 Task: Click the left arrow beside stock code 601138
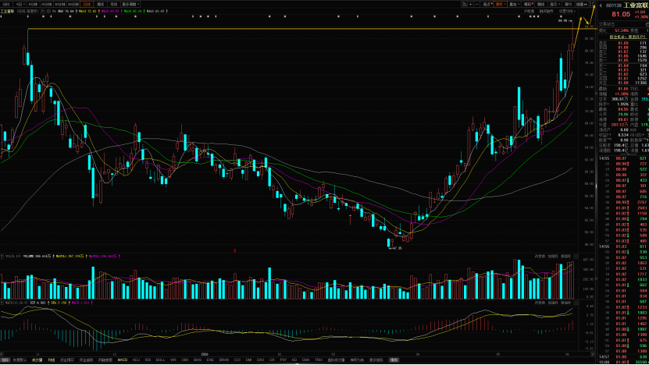[x=601, y=5]
